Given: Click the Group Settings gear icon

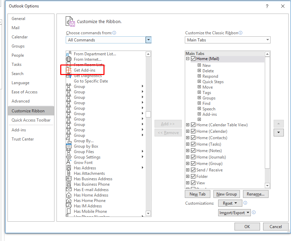Looking at the screenshot, I should tap(69, 157).
